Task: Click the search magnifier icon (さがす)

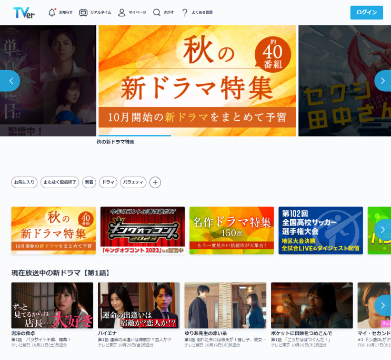Action: (x=157, y=13)
